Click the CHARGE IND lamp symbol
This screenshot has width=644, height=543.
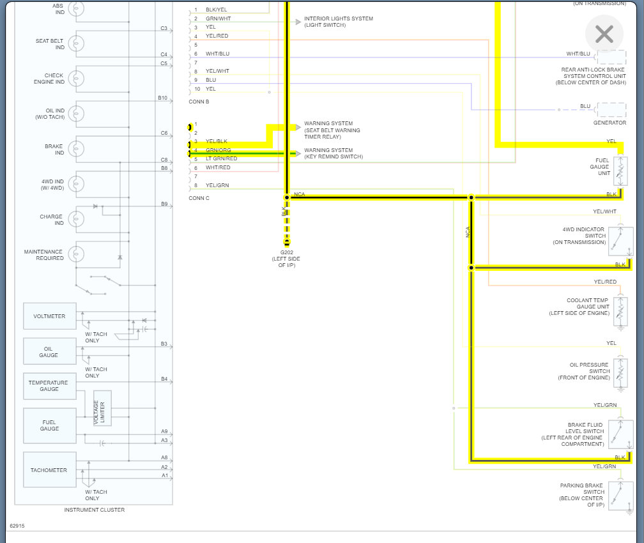[76, 219]
